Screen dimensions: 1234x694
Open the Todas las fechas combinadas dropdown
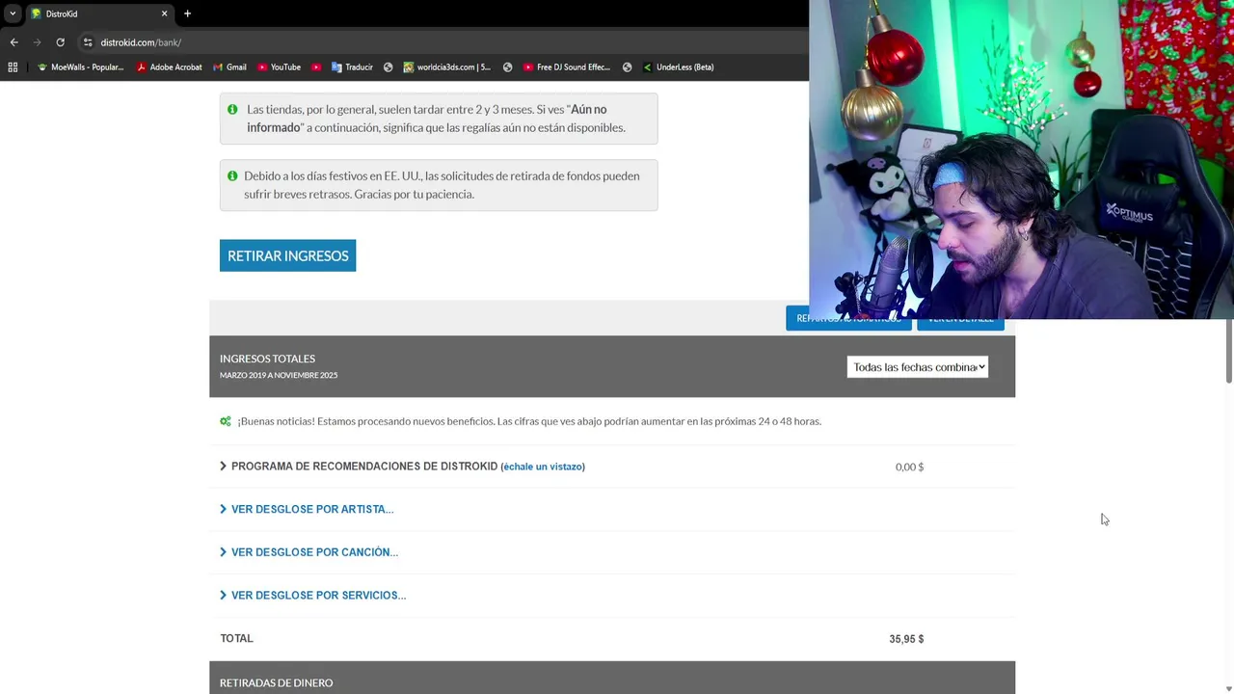click(918, 367)
